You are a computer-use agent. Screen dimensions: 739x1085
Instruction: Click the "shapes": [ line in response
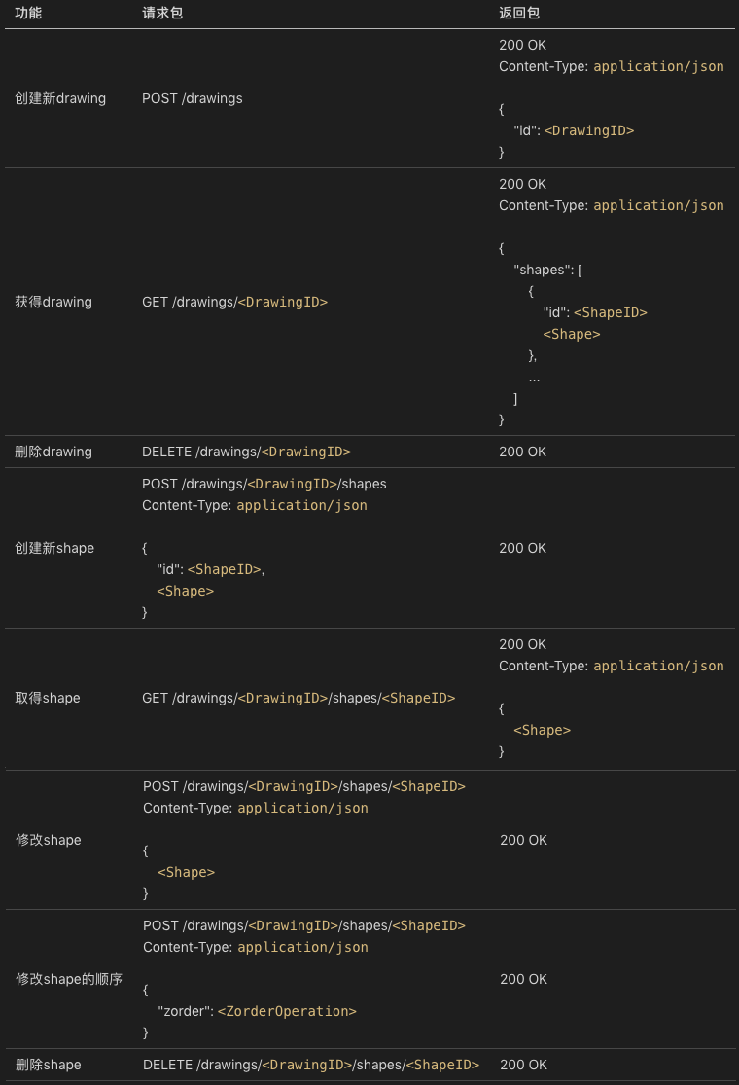pos(547,270)
